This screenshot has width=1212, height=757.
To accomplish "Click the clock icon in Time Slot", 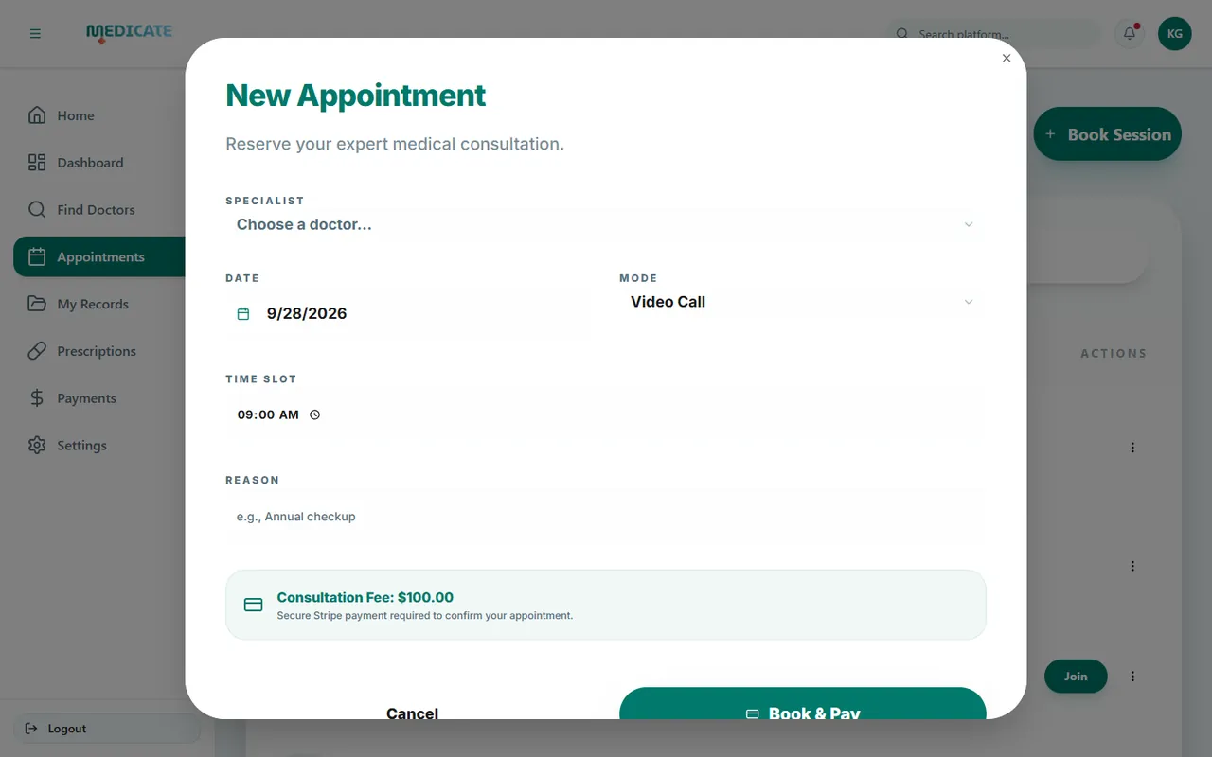I will pos(315,414).
